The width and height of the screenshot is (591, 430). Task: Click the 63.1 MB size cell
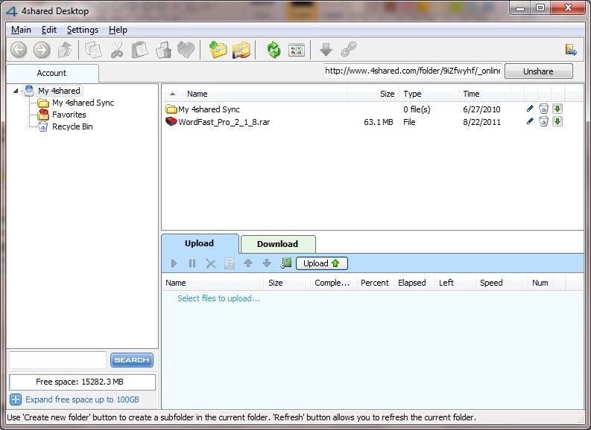click(x=379, y=122)
